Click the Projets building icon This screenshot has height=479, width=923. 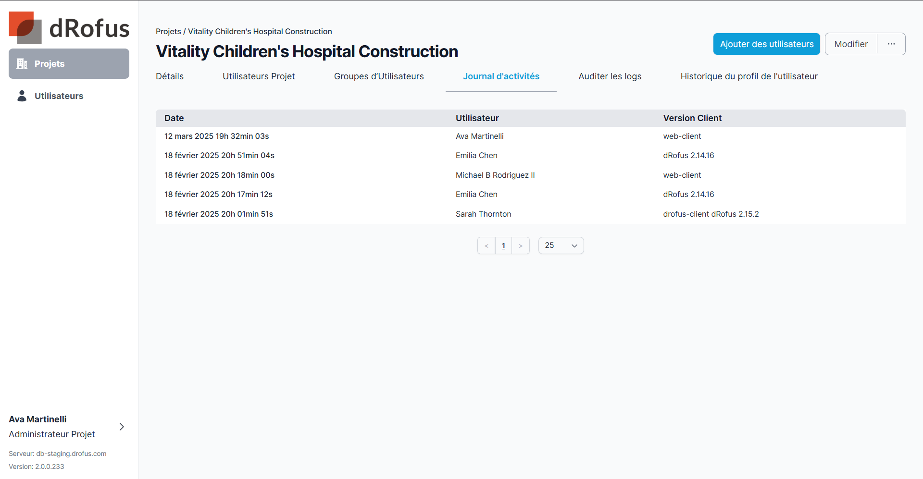tap(22, 64)
